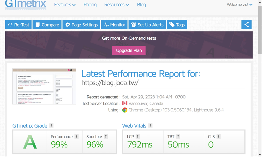Viewport: 262px width, 157px height.
Task: Go to the Blog page
Action: coord(141,5)
